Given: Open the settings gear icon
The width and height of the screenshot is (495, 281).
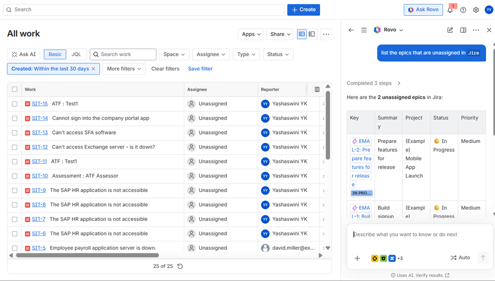Looking at the screenshot, I should [x=476, y=10].
